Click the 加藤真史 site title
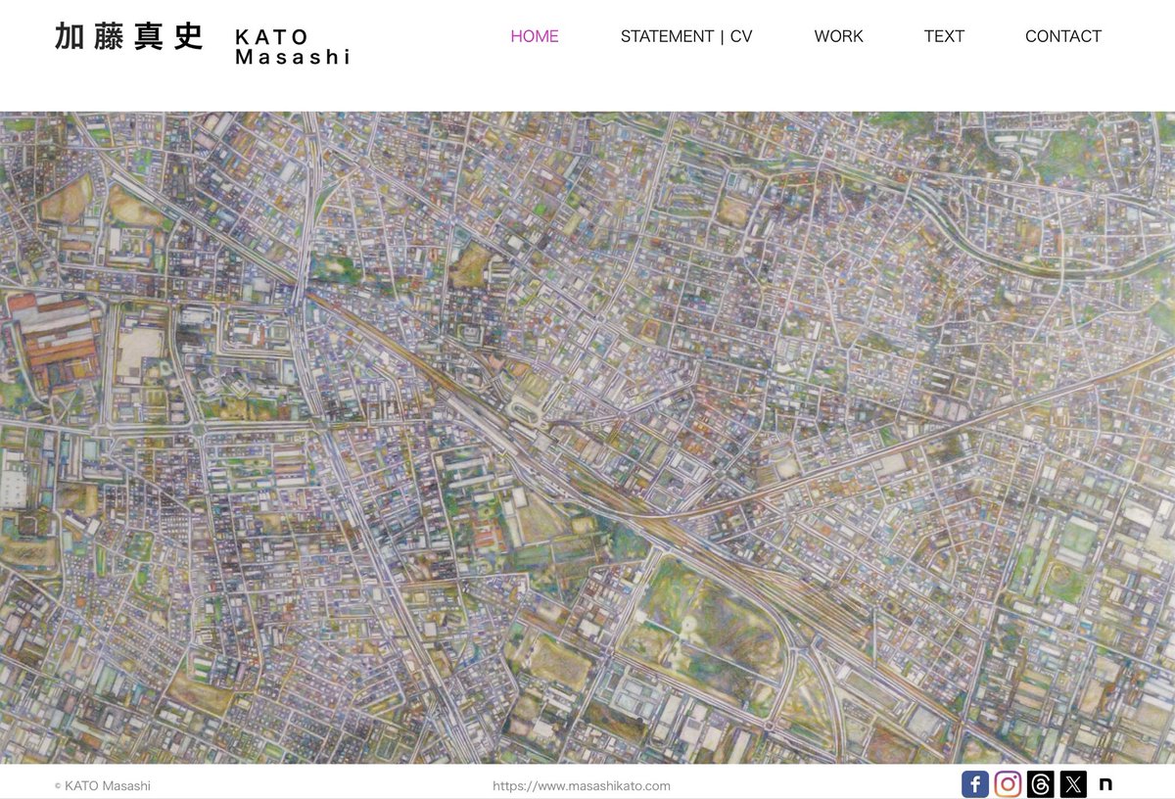 point(128,36)
